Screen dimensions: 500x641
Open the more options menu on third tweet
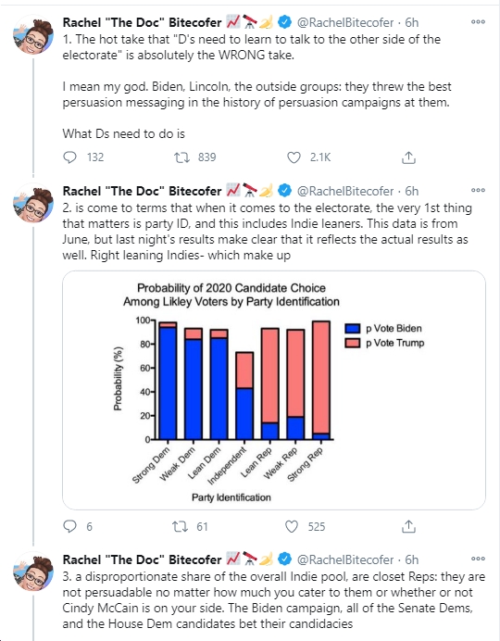478,559
